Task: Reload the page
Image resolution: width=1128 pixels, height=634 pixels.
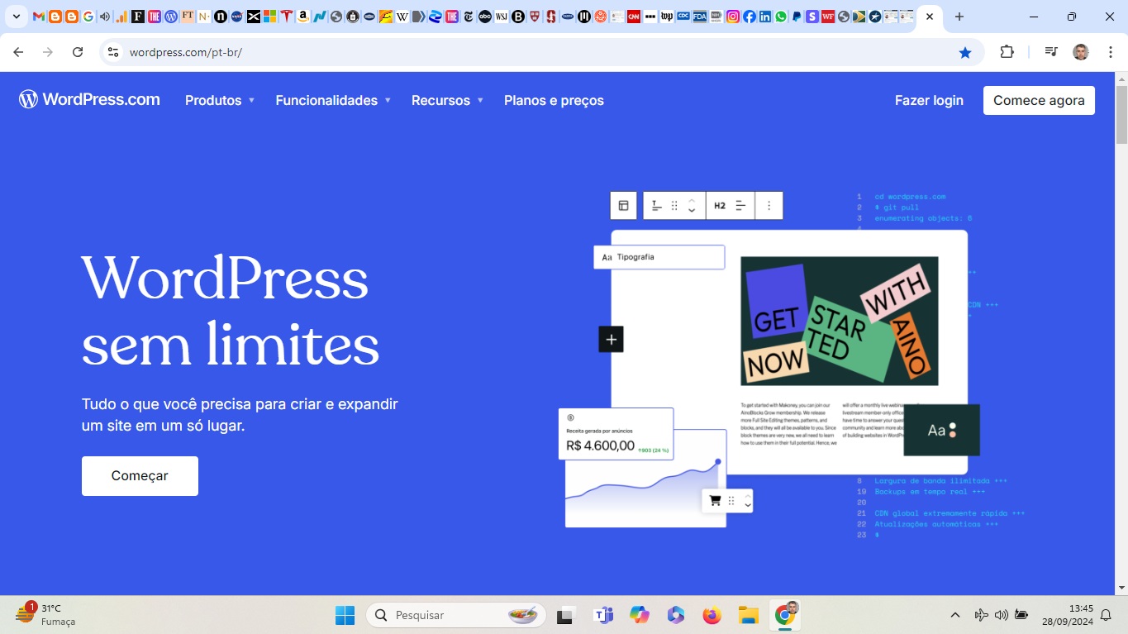Action: [78, 52]
